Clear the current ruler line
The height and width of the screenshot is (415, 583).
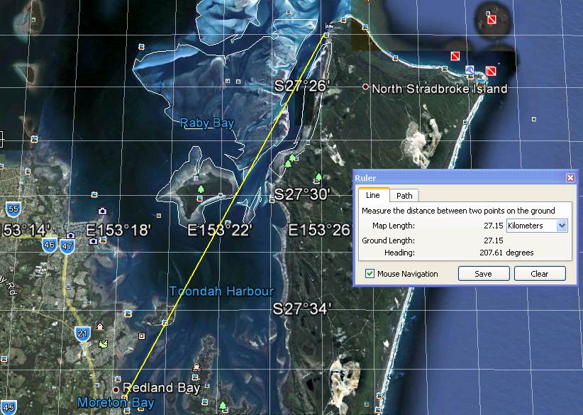point(539,273)
